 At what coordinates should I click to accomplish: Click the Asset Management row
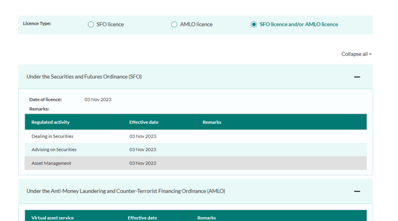(51, 163)
